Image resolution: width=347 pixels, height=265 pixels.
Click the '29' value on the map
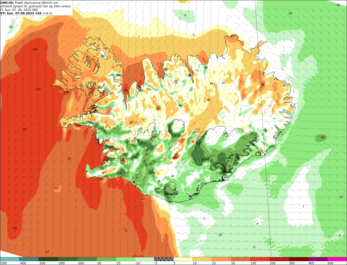[211, 83]
